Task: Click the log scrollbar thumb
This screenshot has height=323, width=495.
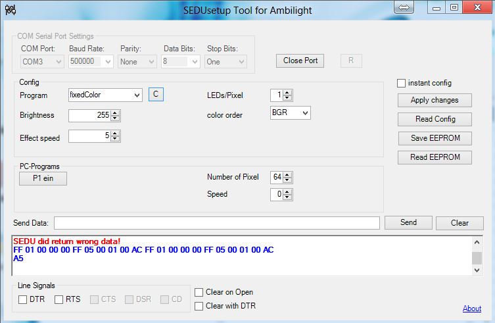Action: point(477,258)
